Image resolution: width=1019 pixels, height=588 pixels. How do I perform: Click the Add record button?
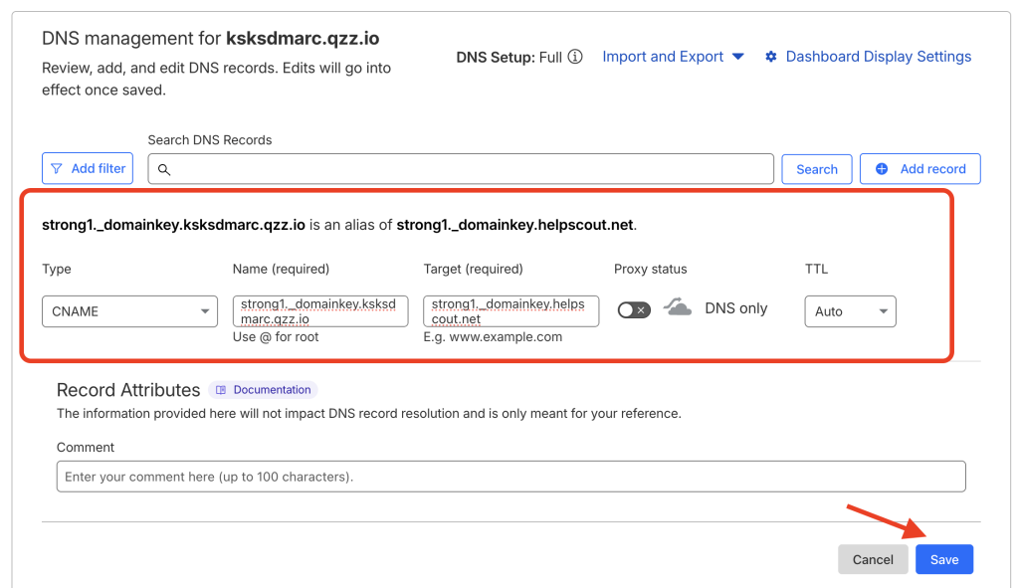coord(919,169)
